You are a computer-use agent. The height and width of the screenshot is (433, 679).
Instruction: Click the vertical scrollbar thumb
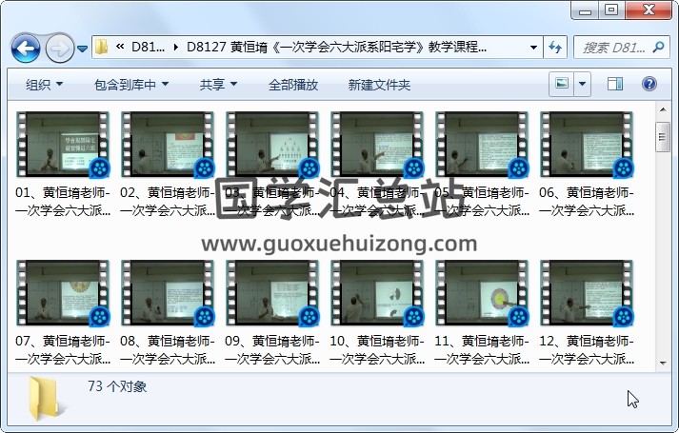click(x=663, y=137)
